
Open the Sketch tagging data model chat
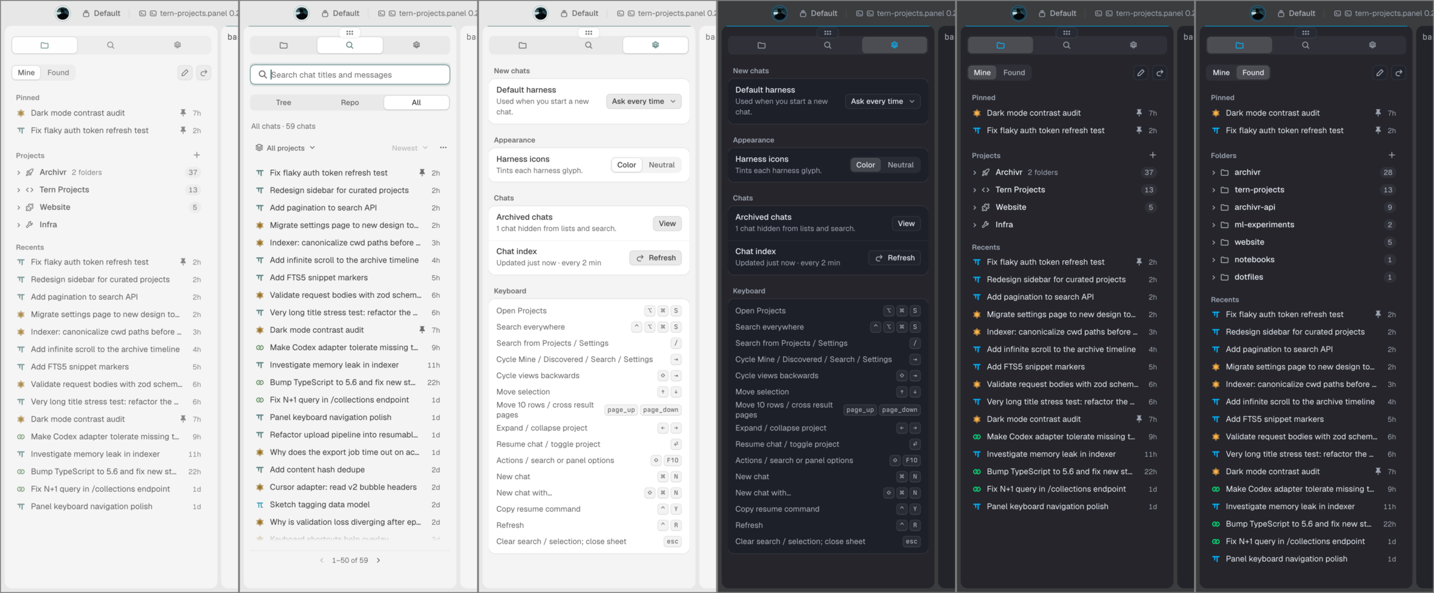click(x=349, y=505)
